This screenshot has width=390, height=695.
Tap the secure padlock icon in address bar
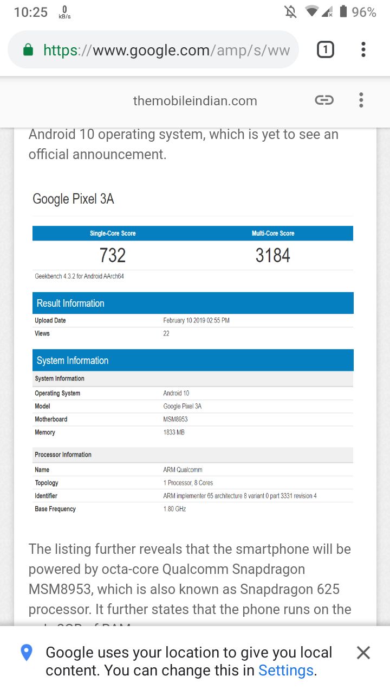tap(28, 50)
